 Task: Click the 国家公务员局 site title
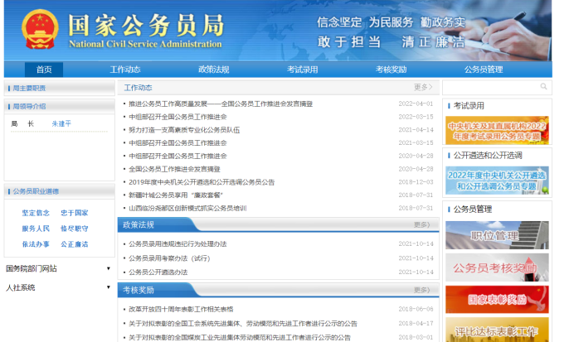click(x=146, y=26)
